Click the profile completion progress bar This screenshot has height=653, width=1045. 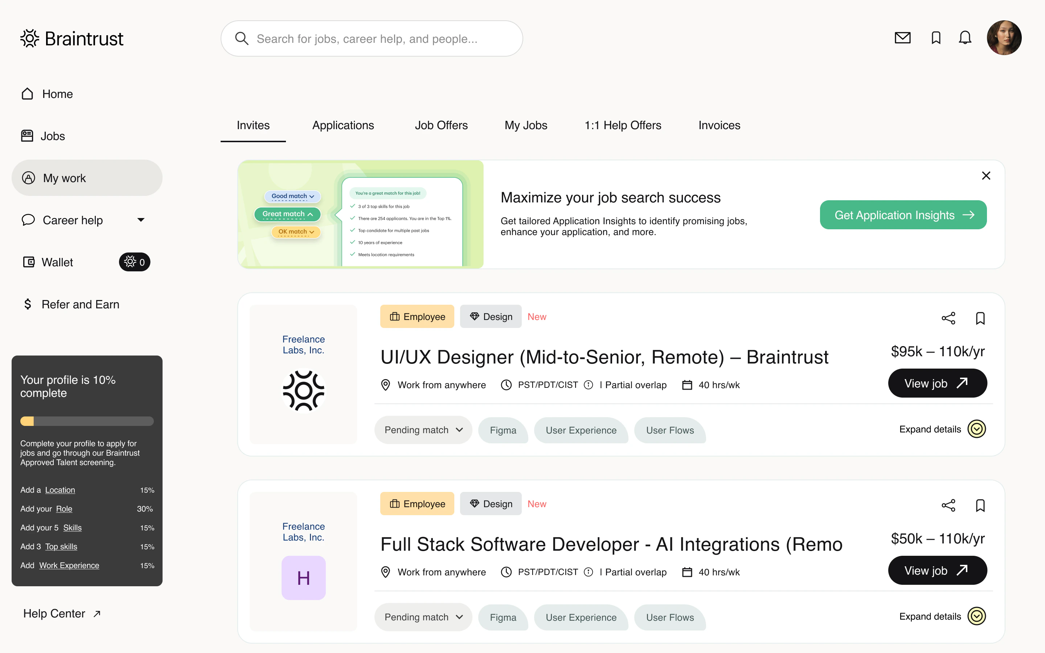pos(87,421)
